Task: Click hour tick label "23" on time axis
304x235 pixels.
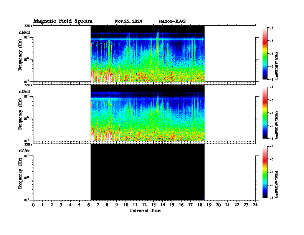Action: (x=246, y=205)
